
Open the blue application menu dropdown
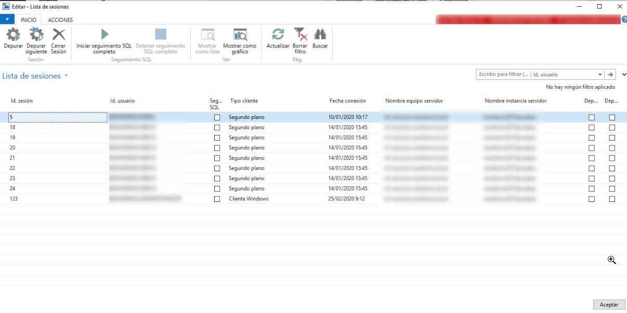coord(7,19)
